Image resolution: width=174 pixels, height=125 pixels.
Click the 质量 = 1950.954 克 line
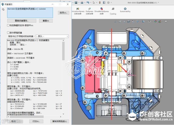(15, 49)
